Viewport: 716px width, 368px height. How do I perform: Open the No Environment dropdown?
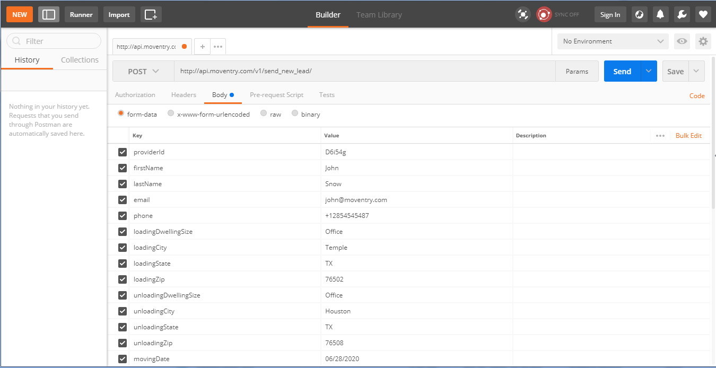(x=612, y=41)
